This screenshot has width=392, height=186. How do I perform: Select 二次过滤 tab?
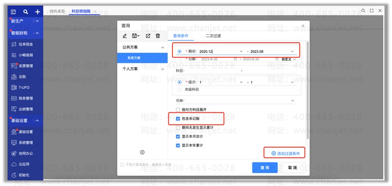point(213,36)
